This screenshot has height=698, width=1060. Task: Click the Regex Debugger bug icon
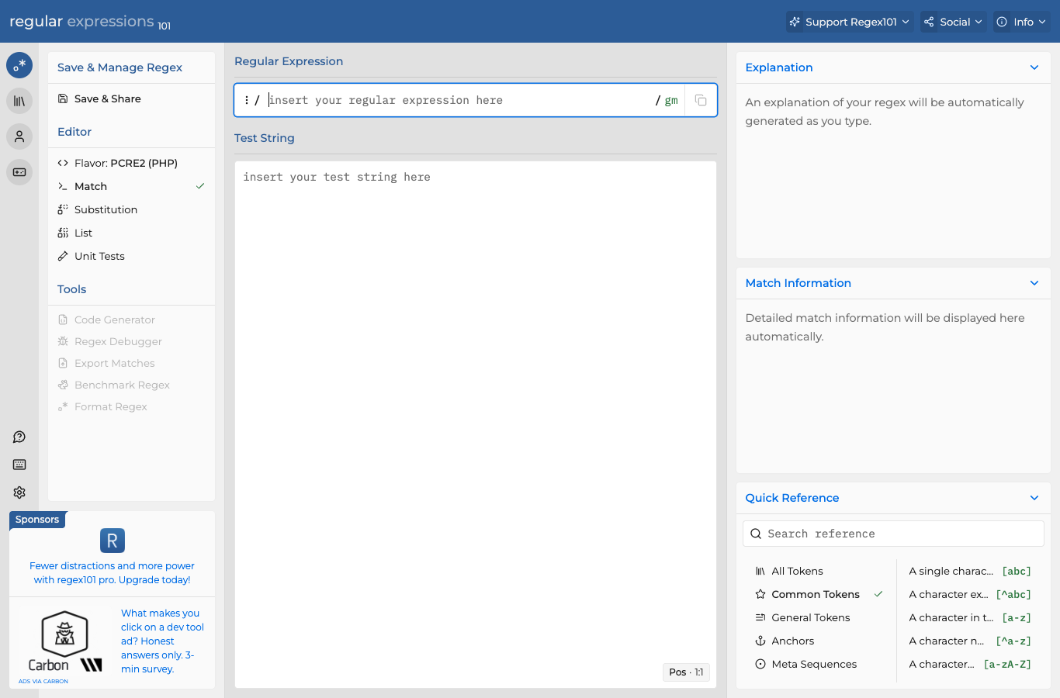click(x=63, y=341)
